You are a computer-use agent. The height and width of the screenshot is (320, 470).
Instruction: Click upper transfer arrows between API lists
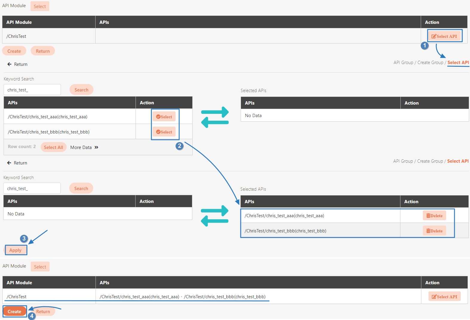click(215, 117)
